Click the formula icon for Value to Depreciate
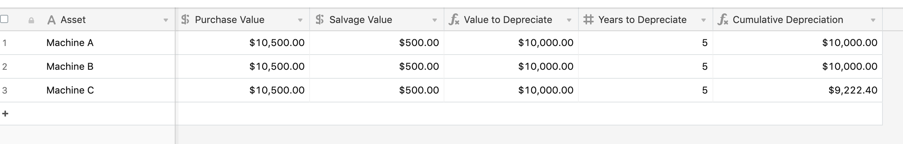The height and width of the screenshot is (144, 903). 454,20
